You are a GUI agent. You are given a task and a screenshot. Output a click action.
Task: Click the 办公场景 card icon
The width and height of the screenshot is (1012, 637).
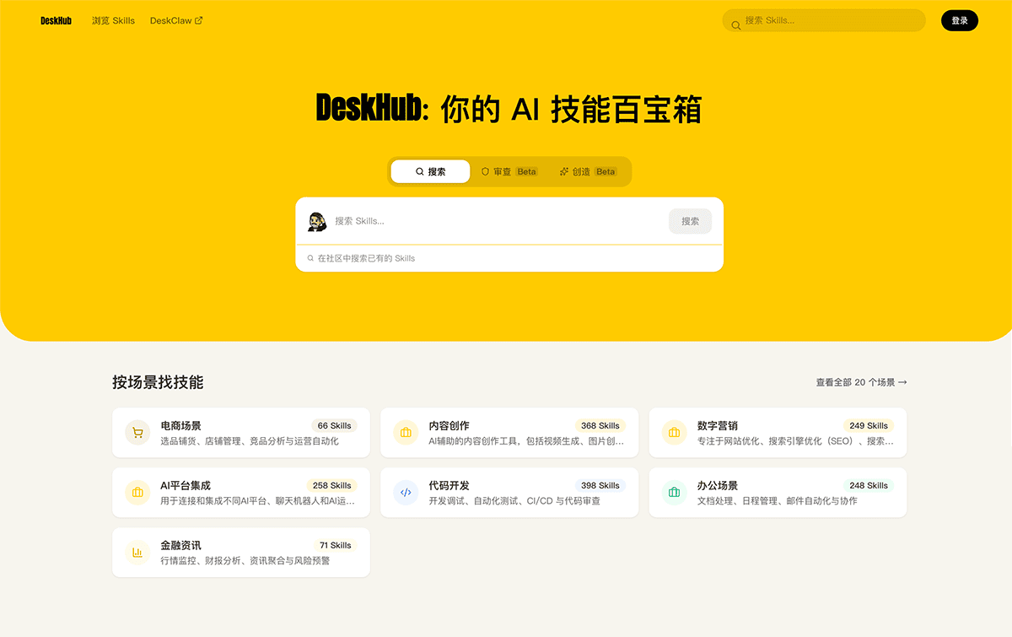(x=674, y=492)
